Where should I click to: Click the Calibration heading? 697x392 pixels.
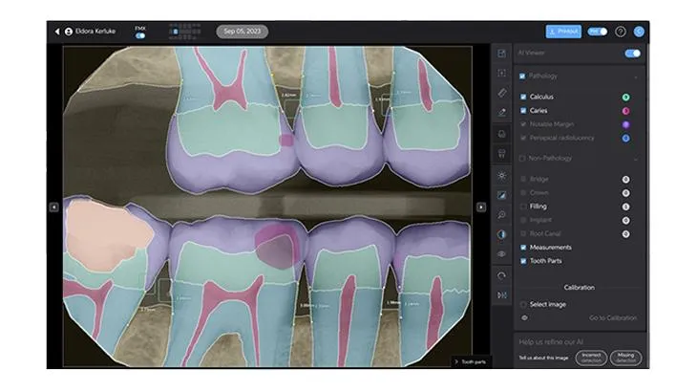click(x=579, y=288)
